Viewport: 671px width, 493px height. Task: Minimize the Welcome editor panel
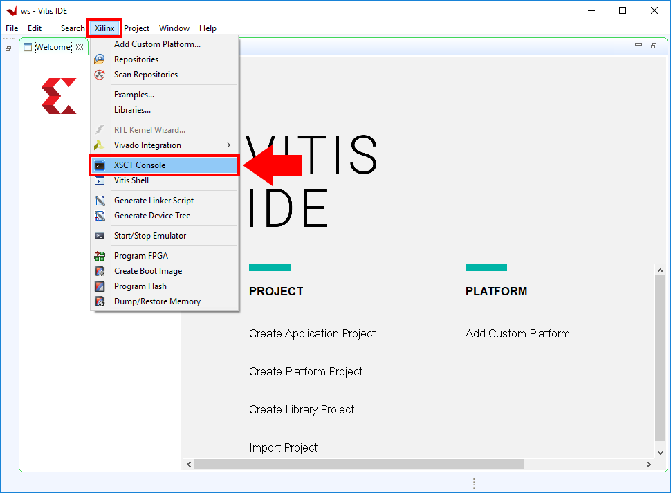(638, 44)
